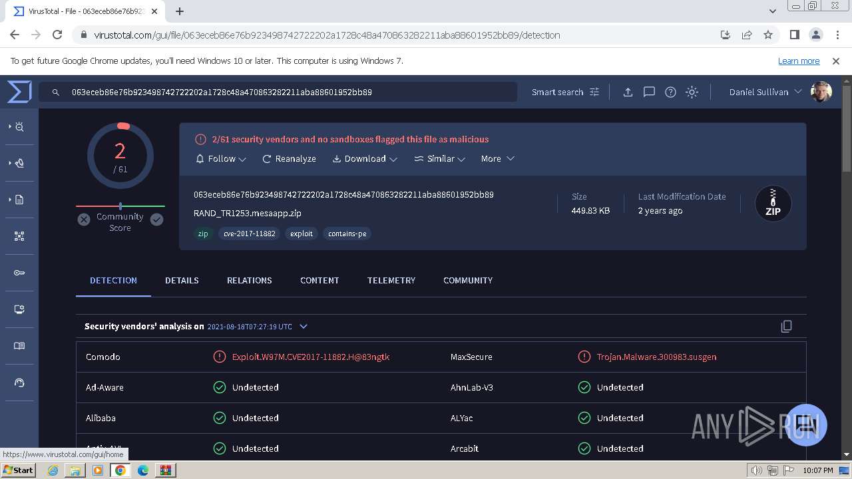Open the document sidebar icon

click(x=19, y=200)
